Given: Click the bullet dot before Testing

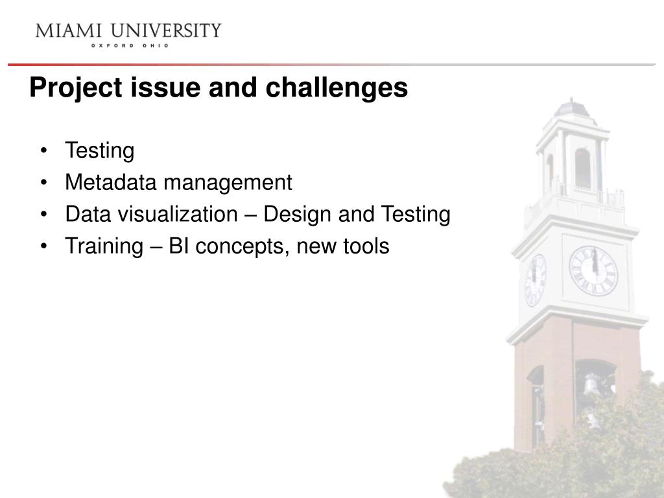Looking at the screenshot, I should tap(43, 150).
